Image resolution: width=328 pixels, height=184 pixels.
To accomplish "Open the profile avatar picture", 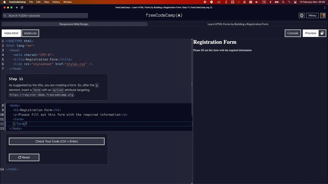I will coord(323,16).
